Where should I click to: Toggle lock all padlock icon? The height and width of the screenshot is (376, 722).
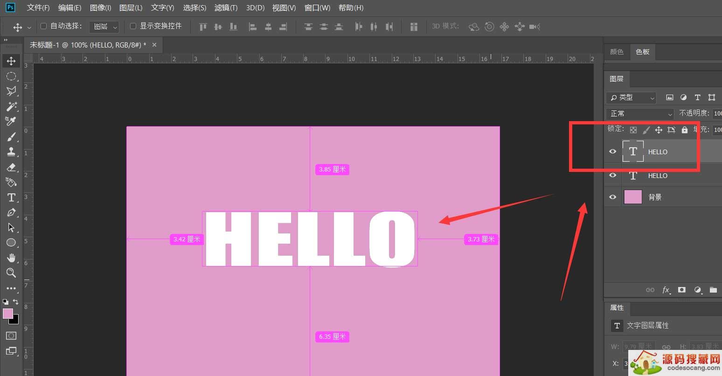pos(684,130)
